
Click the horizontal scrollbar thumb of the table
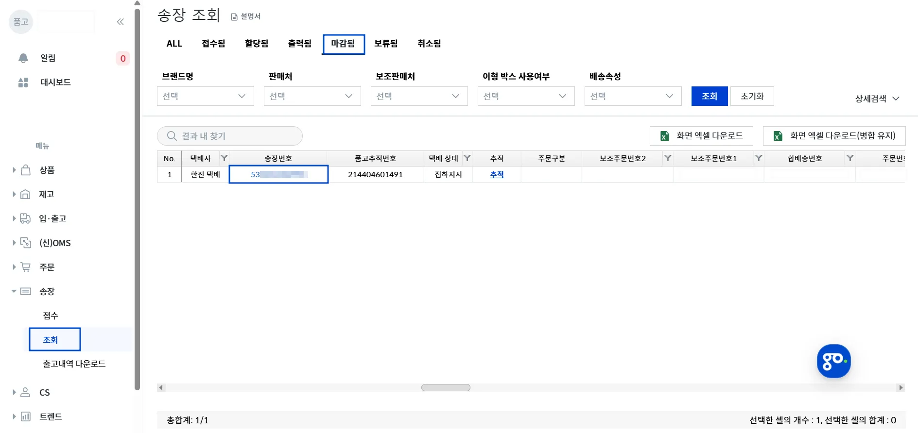tap(446, 388)
